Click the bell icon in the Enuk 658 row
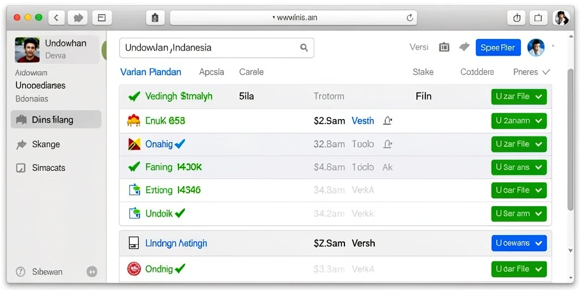580x290 pixels. [387, 121]
